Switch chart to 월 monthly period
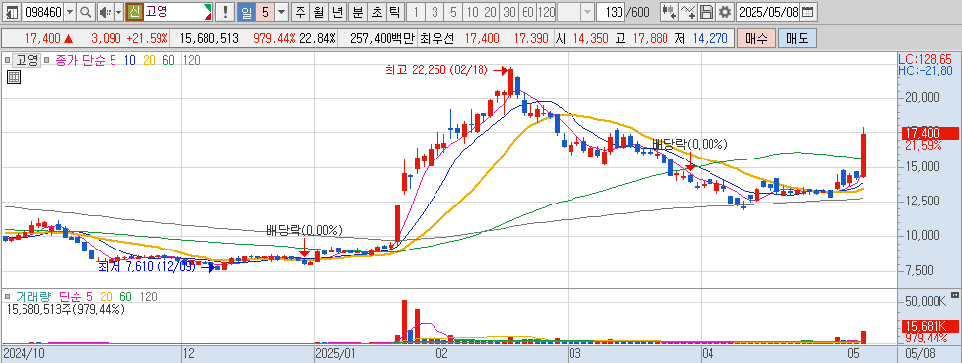This screenshot has width=962, height=363. click(318, 11)
